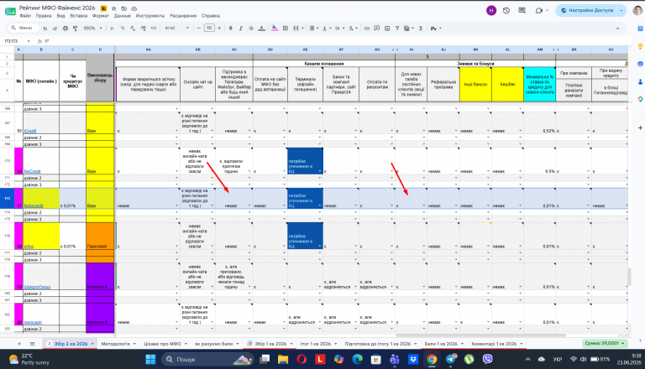This screenshot has width=645, height=369.
Task: Add a new sheet with plus button
Action: pyautogui.click(x=19, y=344)
